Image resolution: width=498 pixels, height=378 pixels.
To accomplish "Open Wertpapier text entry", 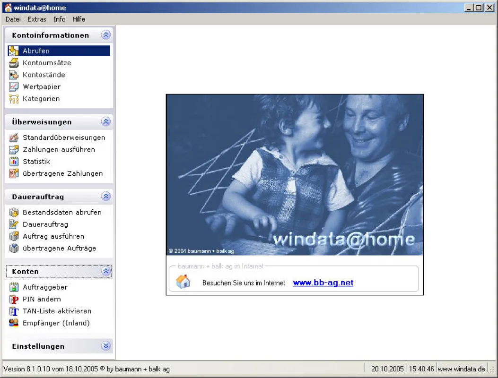I will pos(42,86).
